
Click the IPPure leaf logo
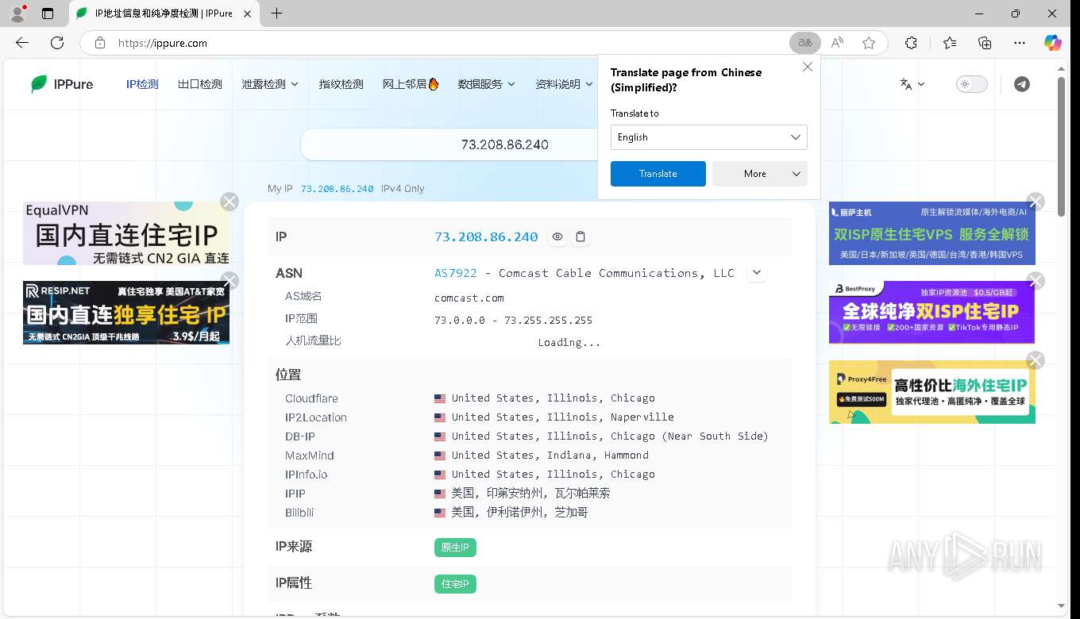(x=39, y=84)
